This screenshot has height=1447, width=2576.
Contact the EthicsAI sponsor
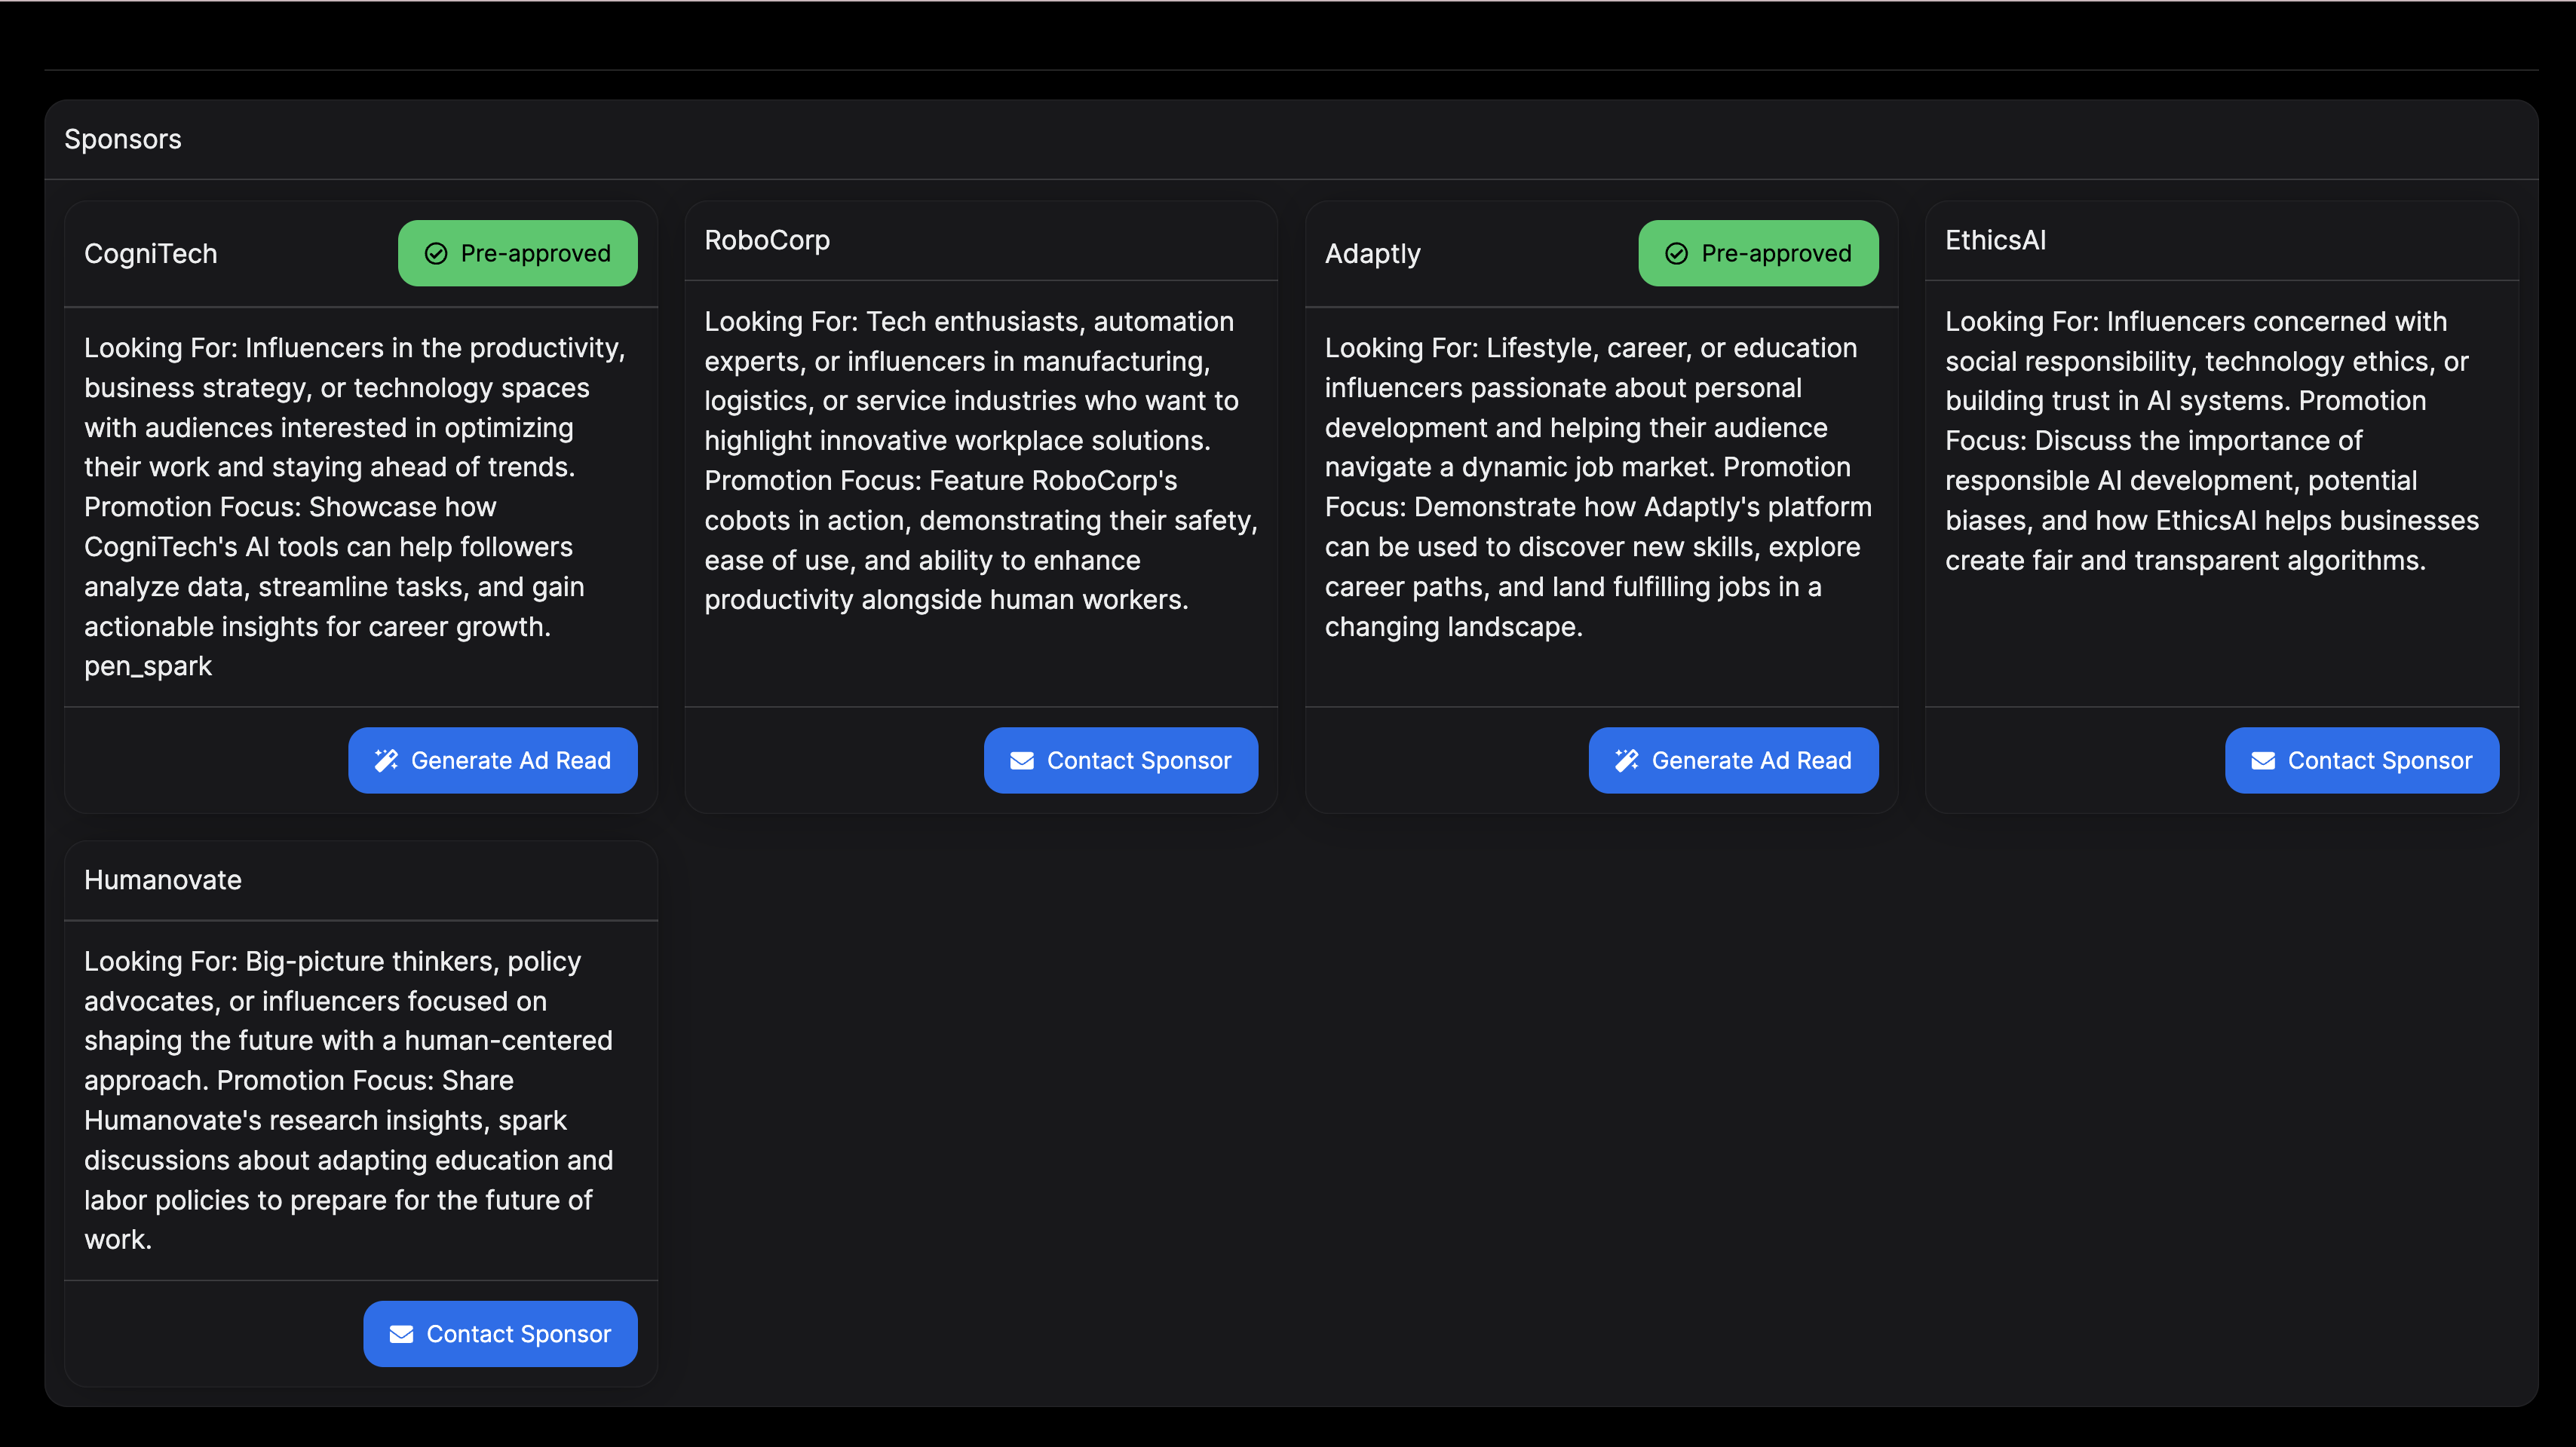click(x=2361, y=760)
